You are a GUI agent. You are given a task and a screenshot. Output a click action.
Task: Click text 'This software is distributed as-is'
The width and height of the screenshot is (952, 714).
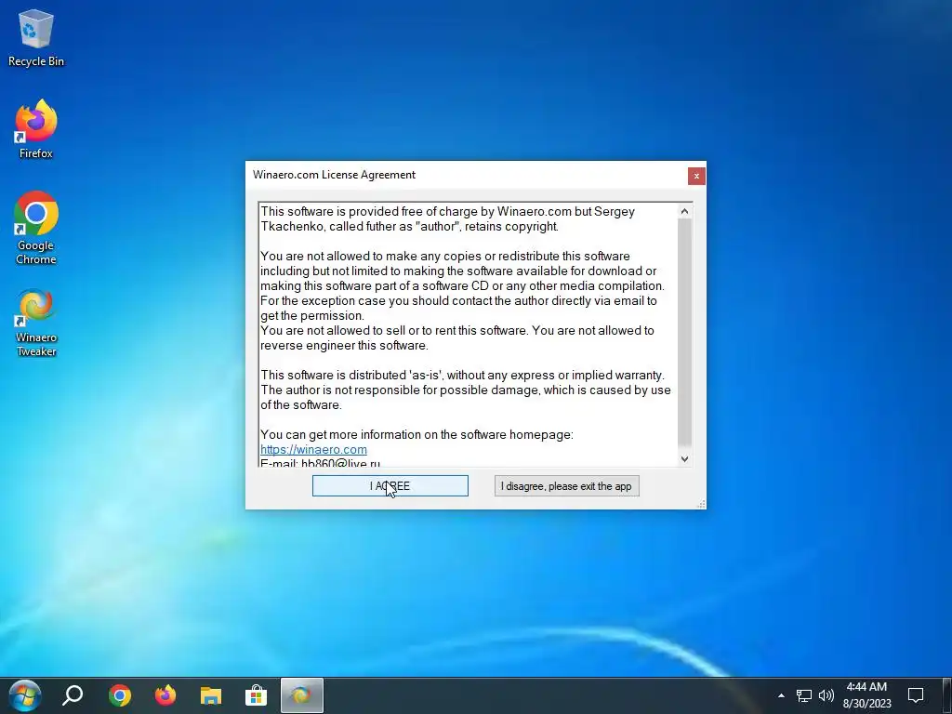(x=351, y=376)
